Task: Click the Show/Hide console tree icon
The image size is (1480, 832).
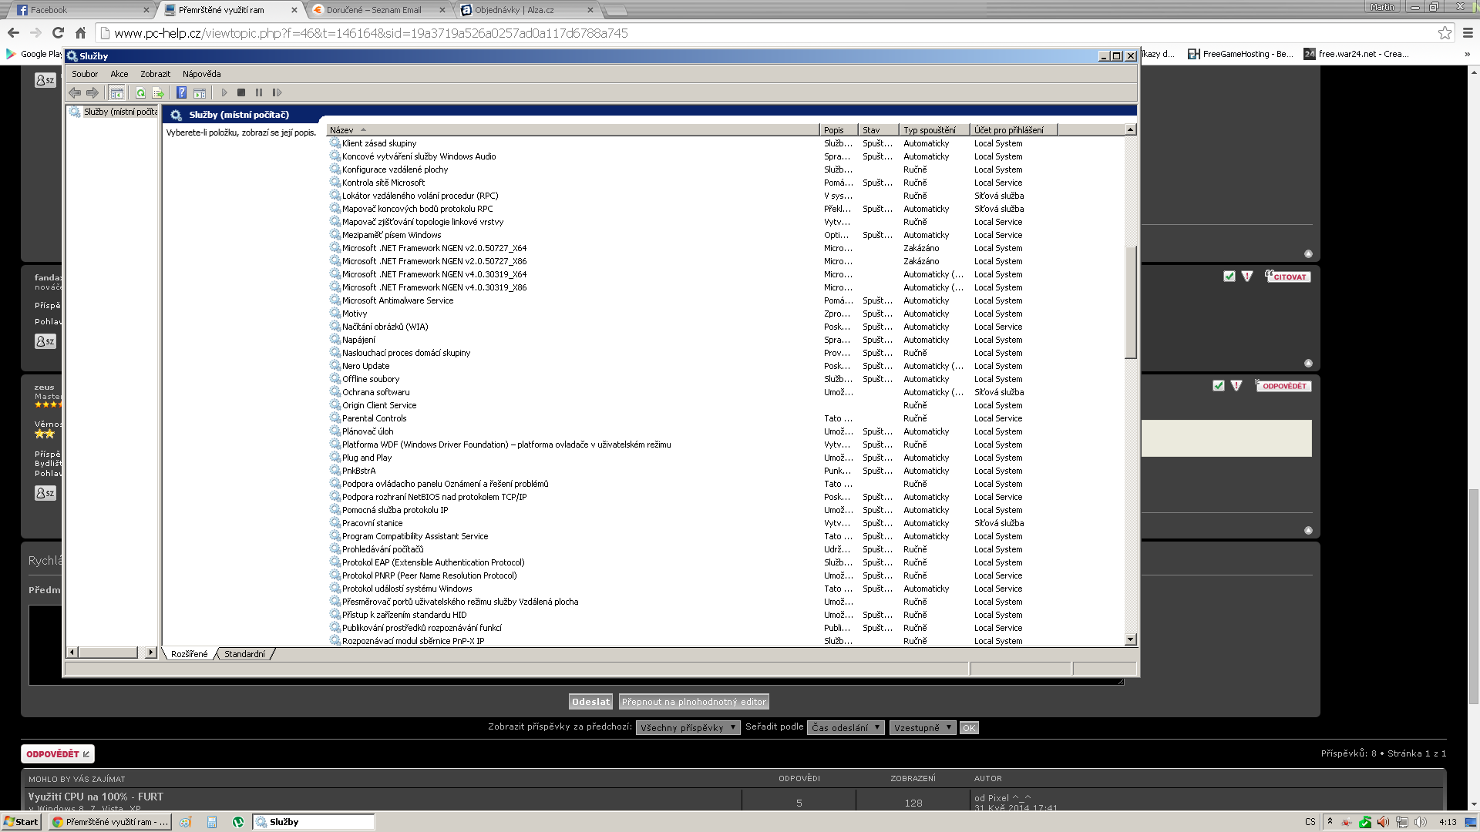Action: [117, 92]
